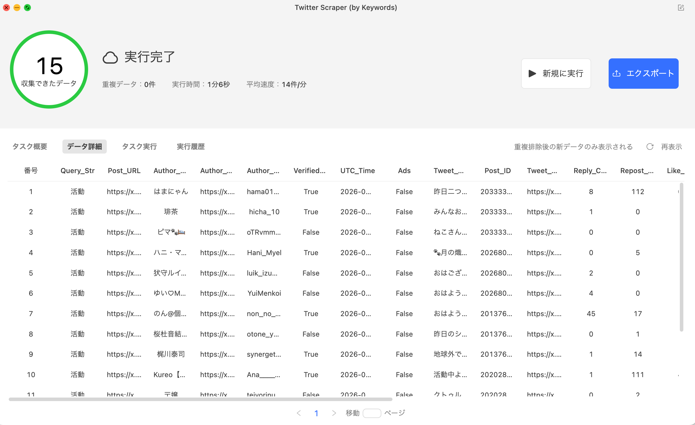Open the 実行履歴 tab
Screen dimensions: 695x425
click(x=191, y=147)
